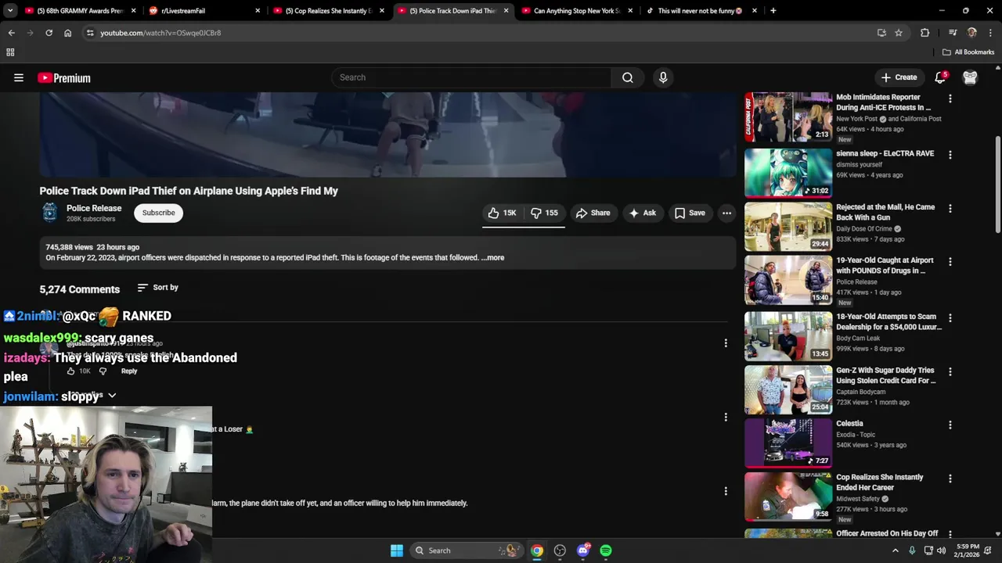Viewport: 1002px width, 563px height.
Task: Dislike the video showing 155
Action: click(x=545, y=213)
